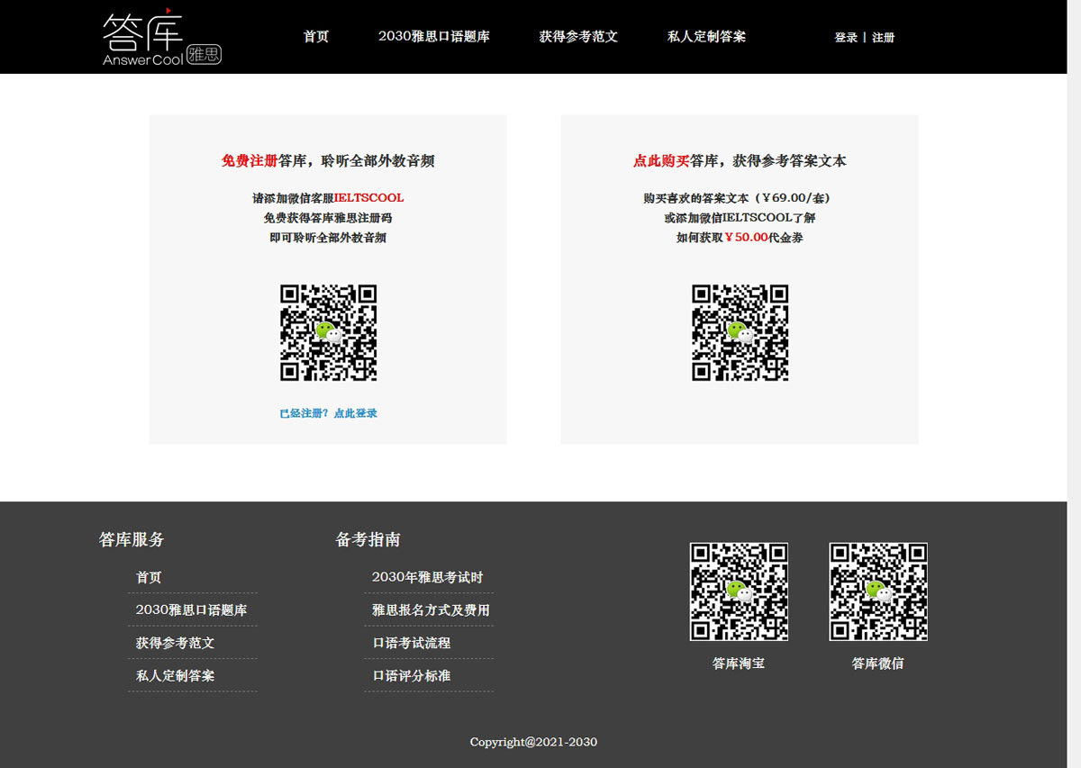
Task: Click the Copyright@2021-2030 text
Action: coord(533,742)
